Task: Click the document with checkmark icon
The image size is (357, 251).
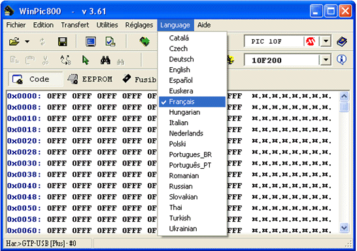Action: click(x=110, y=42)
